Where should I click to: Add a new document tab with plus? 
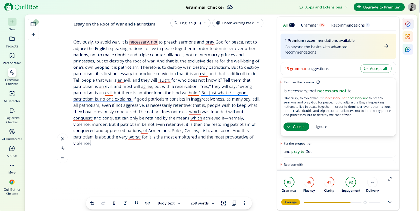point(33,35)
